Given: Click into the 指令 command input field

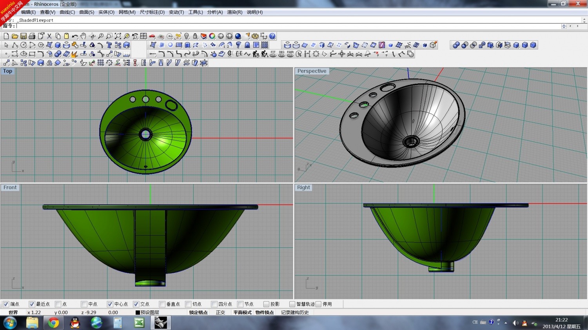Looking at the screenshot, I should point(288,26).
